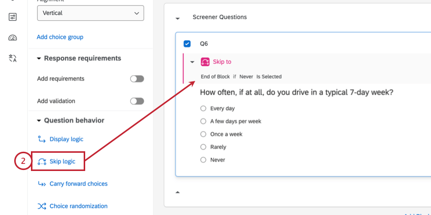Open the dashboard gauge icon in sidebar
This screenshot has width=431, height=215.
coord(13,38)
